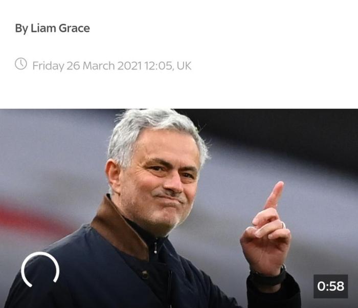Click the ring on the man's finger
The image size is (358, 308).
pos(283,225)
